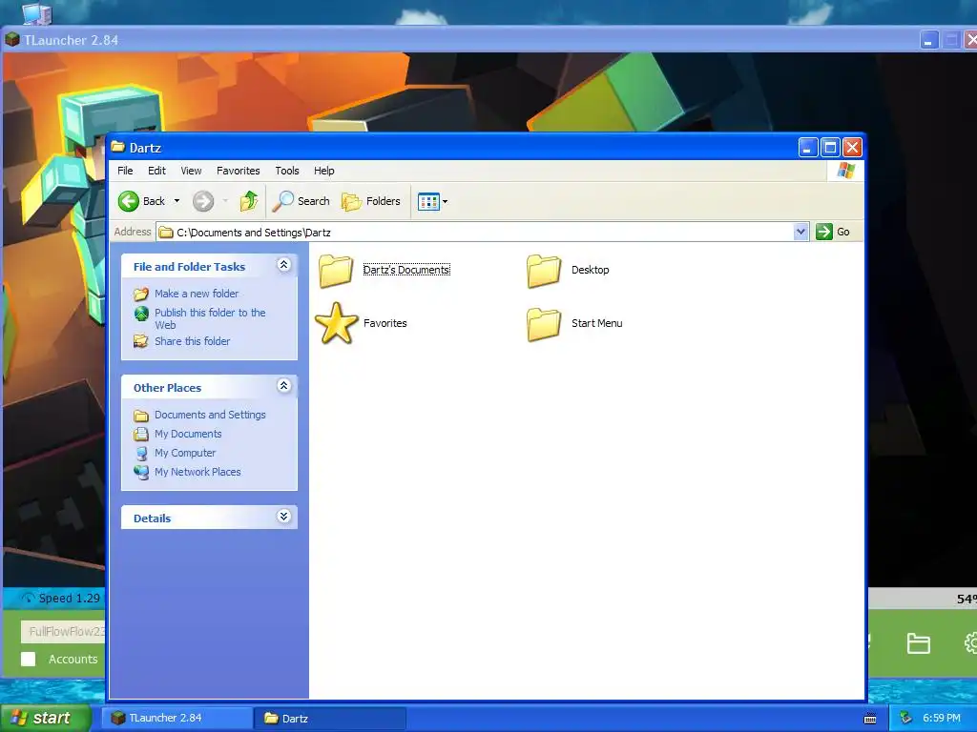Open the Favorites menu

click(x=238, y=171)
